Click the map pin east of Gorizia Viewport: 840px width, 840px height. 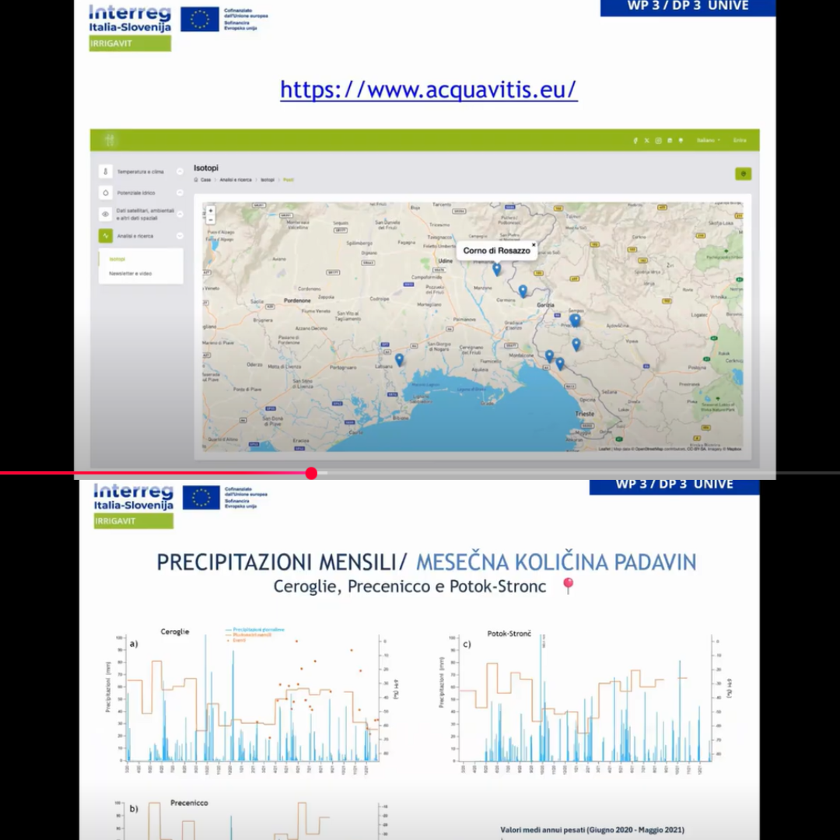pyautogui.click(x=575, y=320)
